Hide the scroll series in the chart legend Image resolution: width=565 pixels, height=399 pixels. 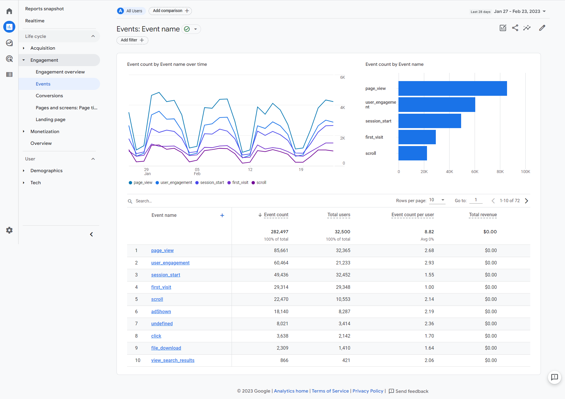259,182
